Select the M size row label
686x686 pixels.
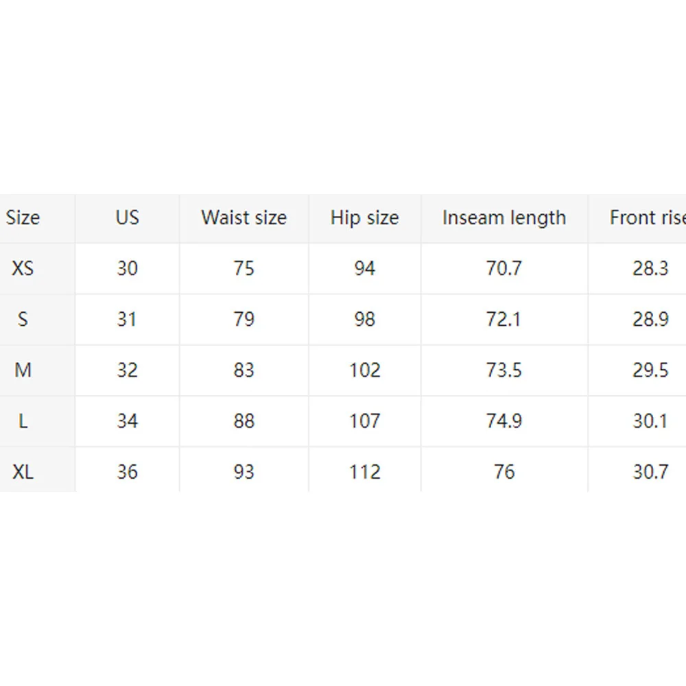(23, 370)
